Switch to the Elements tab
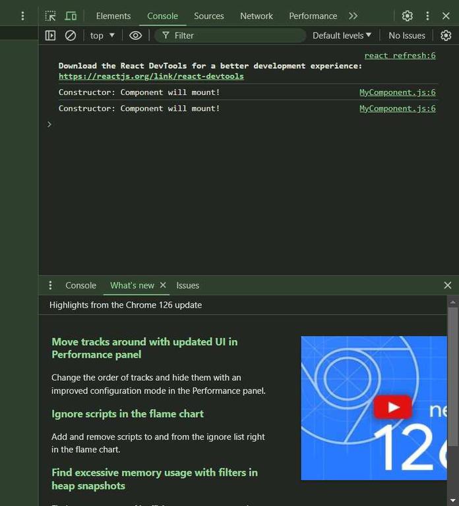Viewport: 459px width, 506px height. click(x=113, y=16)
